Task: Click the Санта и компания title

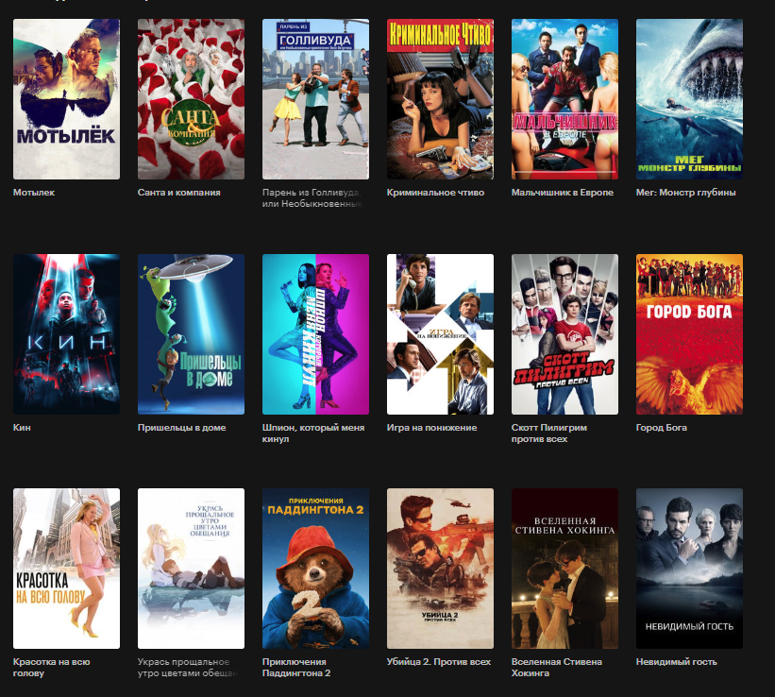Action: (x=179, y=193)
